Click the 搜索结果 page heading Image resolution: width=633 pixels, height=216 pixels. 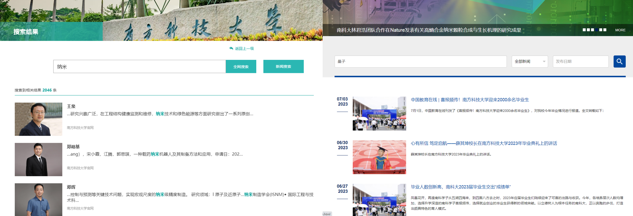tap(26, 32)
